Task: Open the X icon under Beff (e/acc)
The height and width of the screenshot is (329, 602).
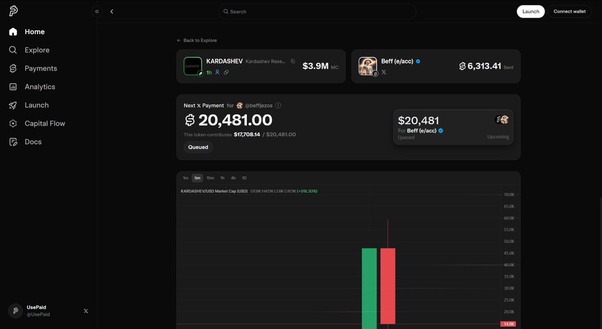Action: [384, 72]
